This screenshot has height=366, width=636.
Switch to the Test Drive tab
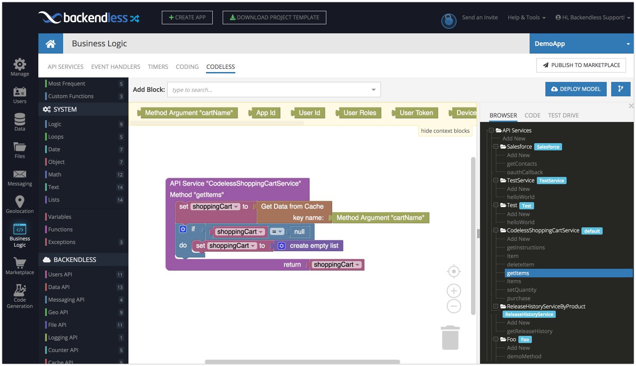(x=563, y=115)
